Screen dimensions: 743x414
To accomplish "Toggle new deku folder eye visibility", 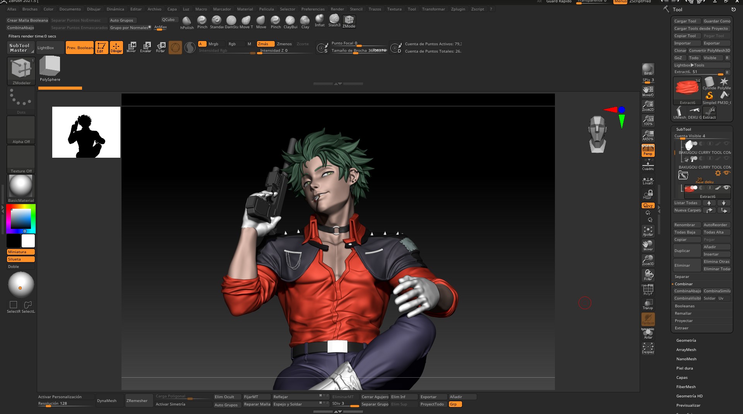I will (x=726, y=173).
